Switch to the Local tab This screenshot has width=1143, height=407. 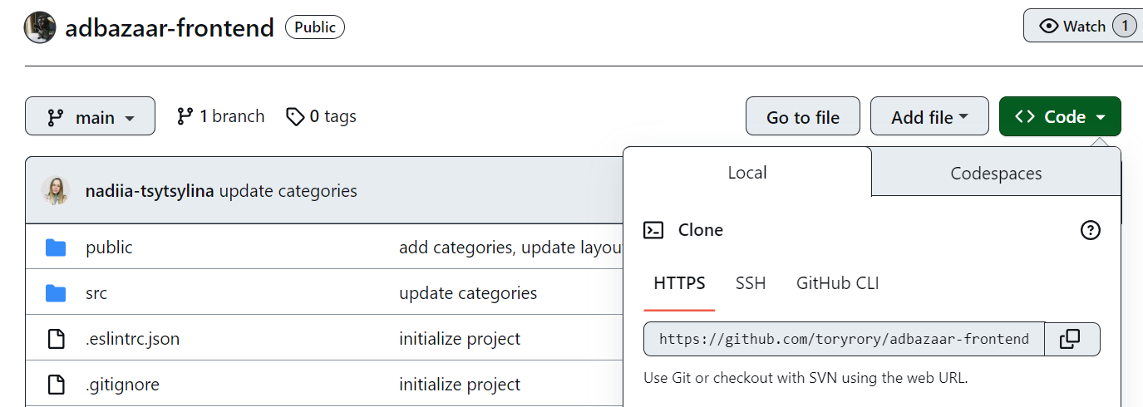tap(747, 173)
